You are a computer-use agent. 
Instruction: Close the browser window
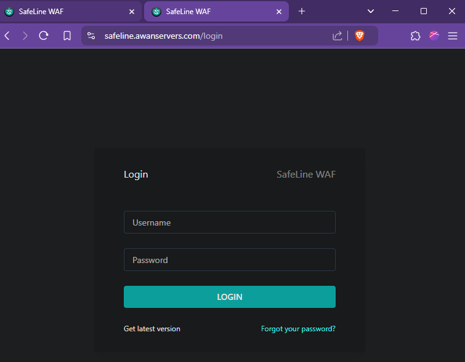click(x=451, y=11)
